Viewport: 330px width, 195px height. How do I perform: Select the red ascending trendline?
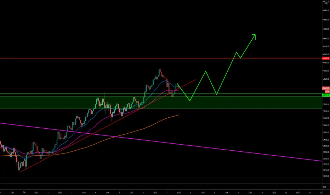coord(108,126)
